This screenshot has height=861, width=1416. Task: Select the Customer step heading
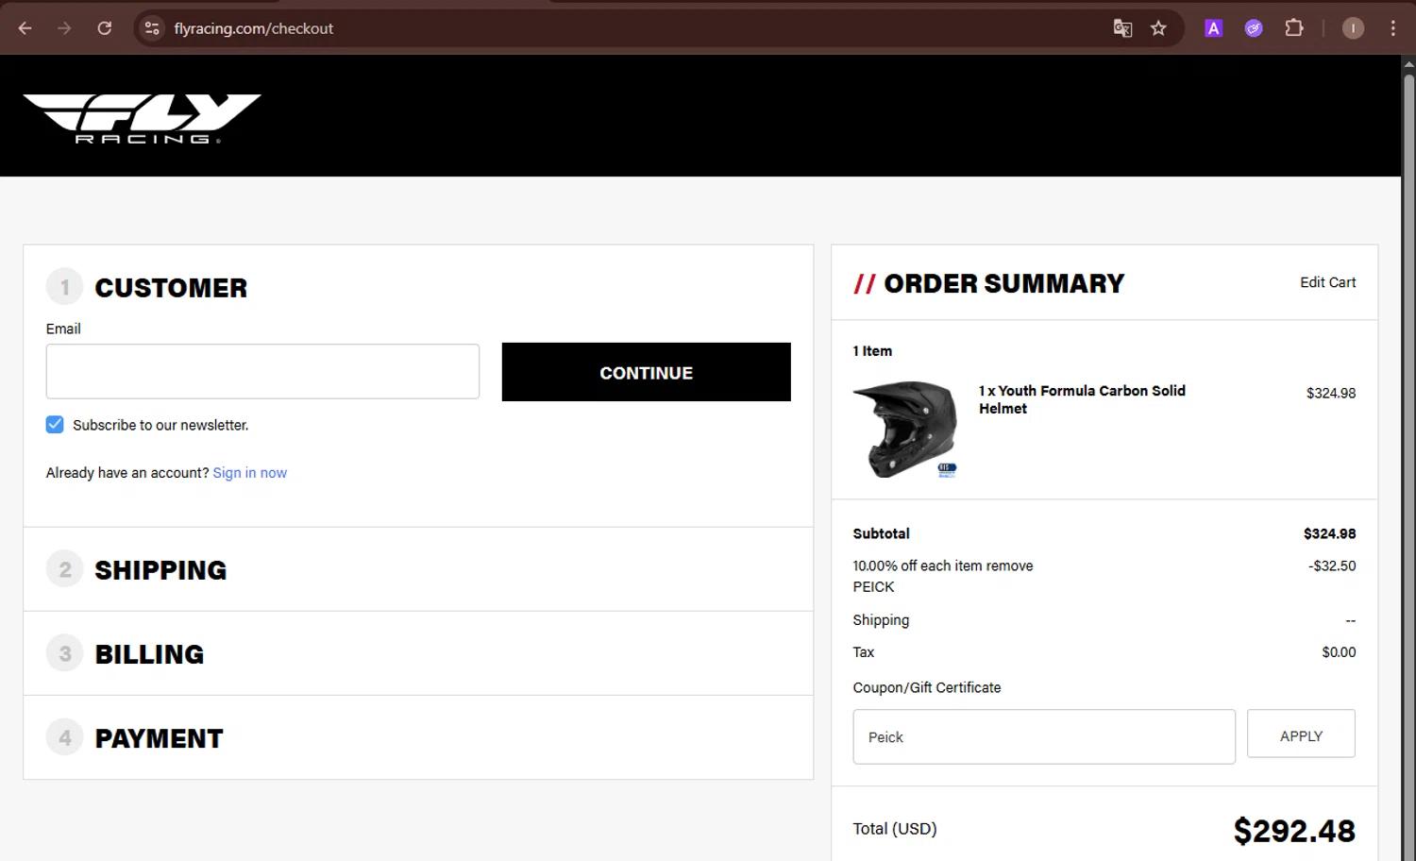click(171, 288)
